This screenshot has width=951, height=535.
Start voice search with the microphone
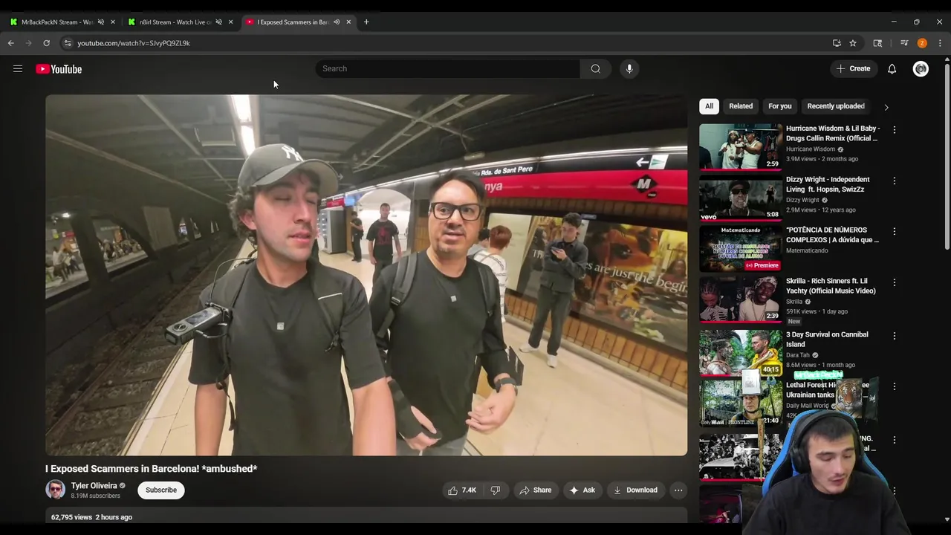[629, 68]
